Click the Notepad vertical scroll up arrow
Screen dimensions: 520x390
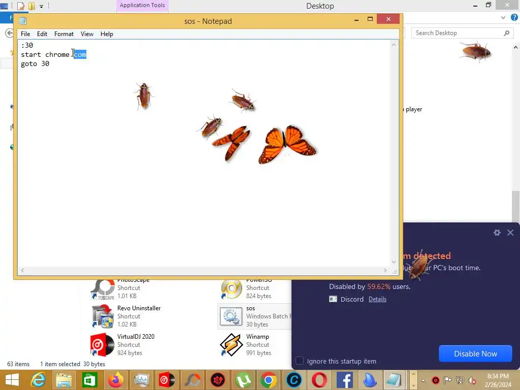point(394,45)
